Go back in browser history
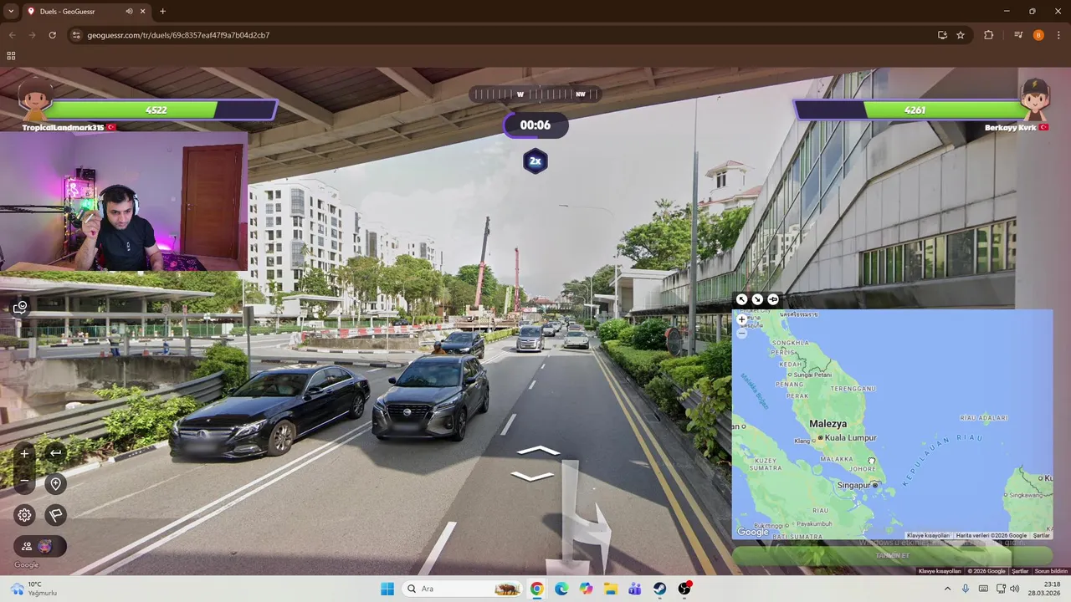Image resolution: width=1071 pixels, height=602 pixels. pyautogui.click(x=12, y=35)
